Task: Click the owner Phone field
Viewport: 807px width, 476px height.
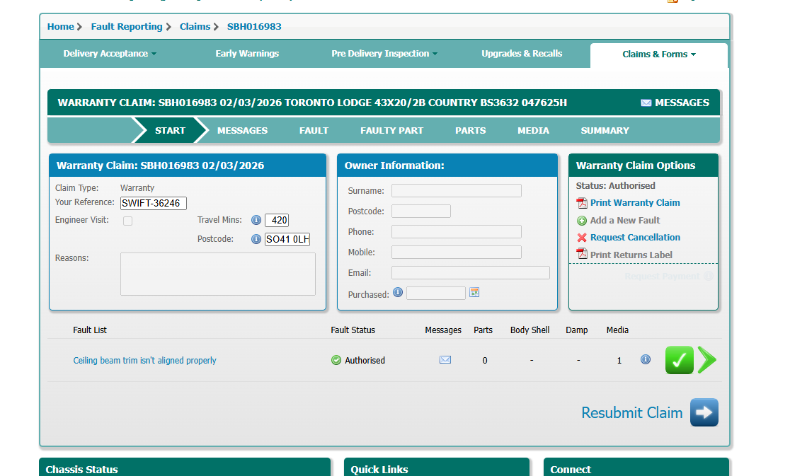Action: pyautogui.click(x=456, y=232)
